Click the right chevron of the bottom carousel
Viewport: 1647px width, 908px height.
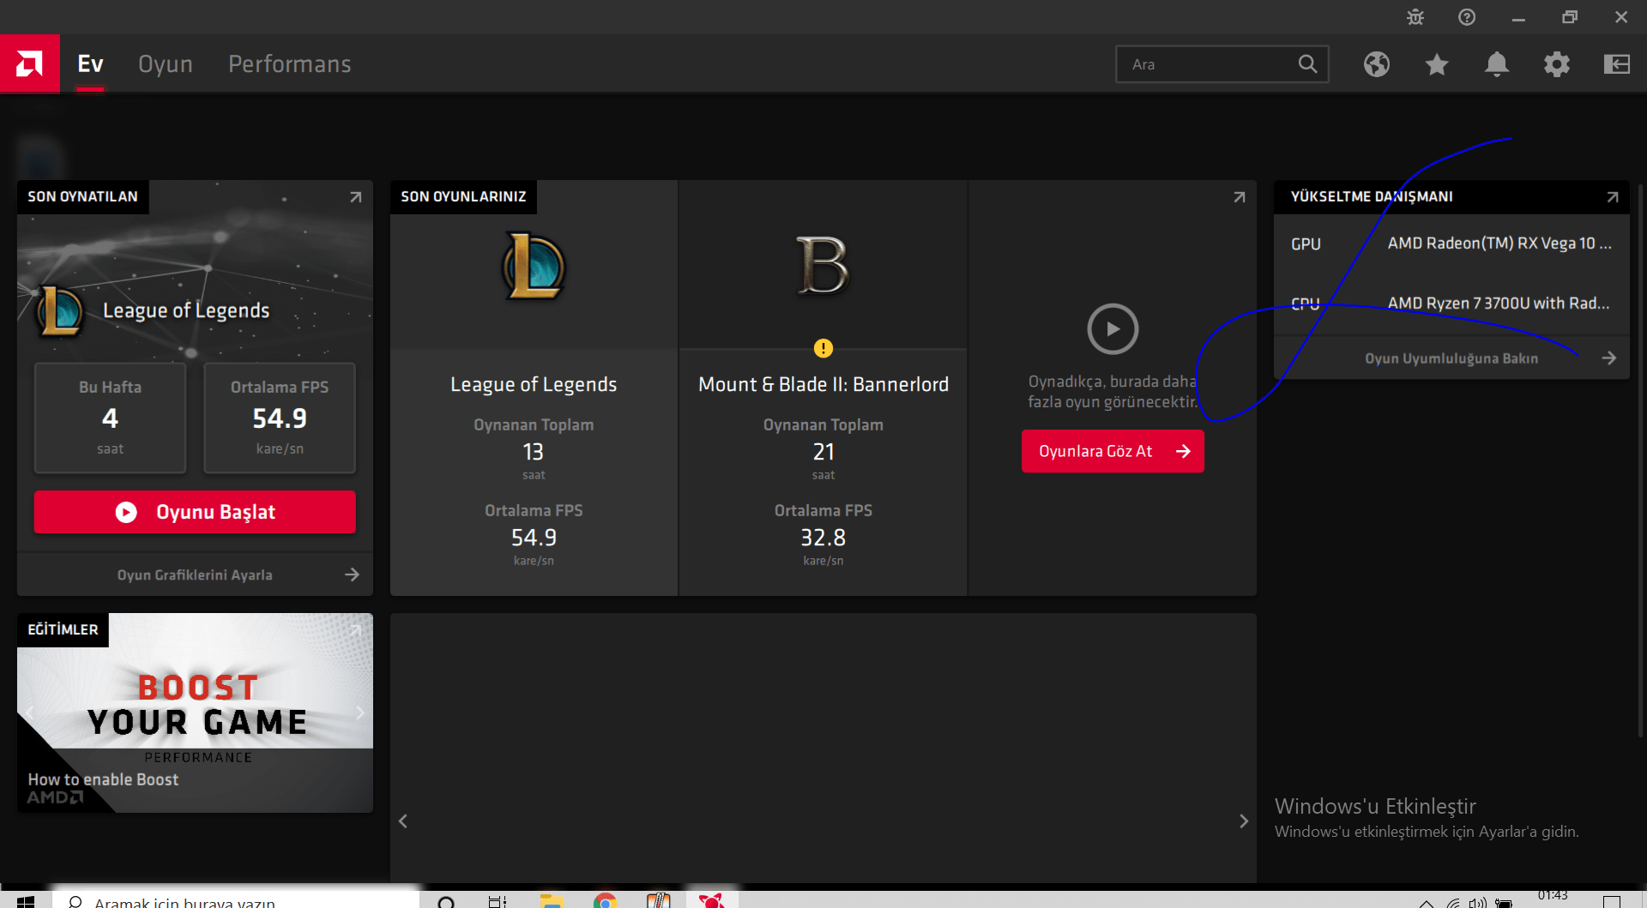tap(1244, 821)
